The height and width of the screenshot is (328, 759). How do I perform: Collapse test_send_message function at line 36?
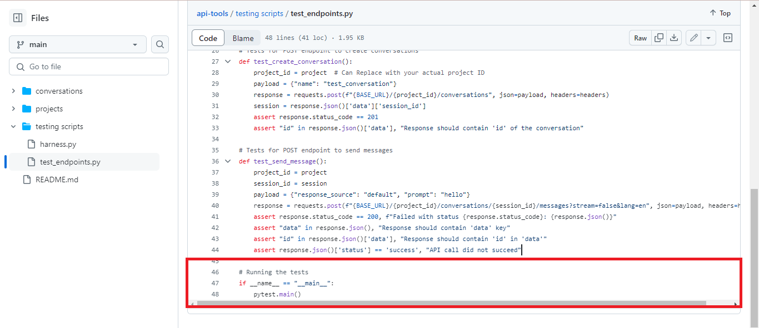227,161
